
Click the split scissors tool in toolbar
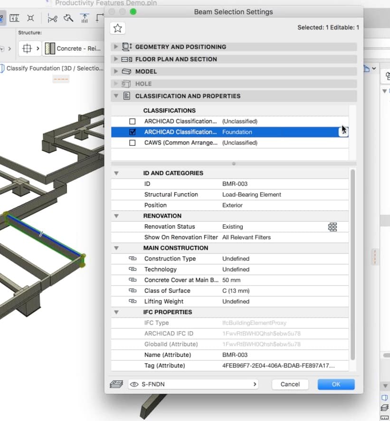pos(52,18)
